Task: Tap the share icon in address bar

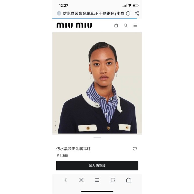Action: [137, 13]
